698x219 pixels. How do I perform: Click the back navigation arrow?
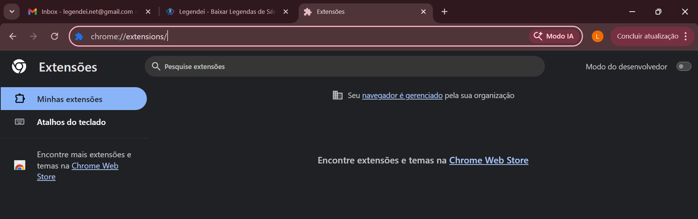point(13,36)
